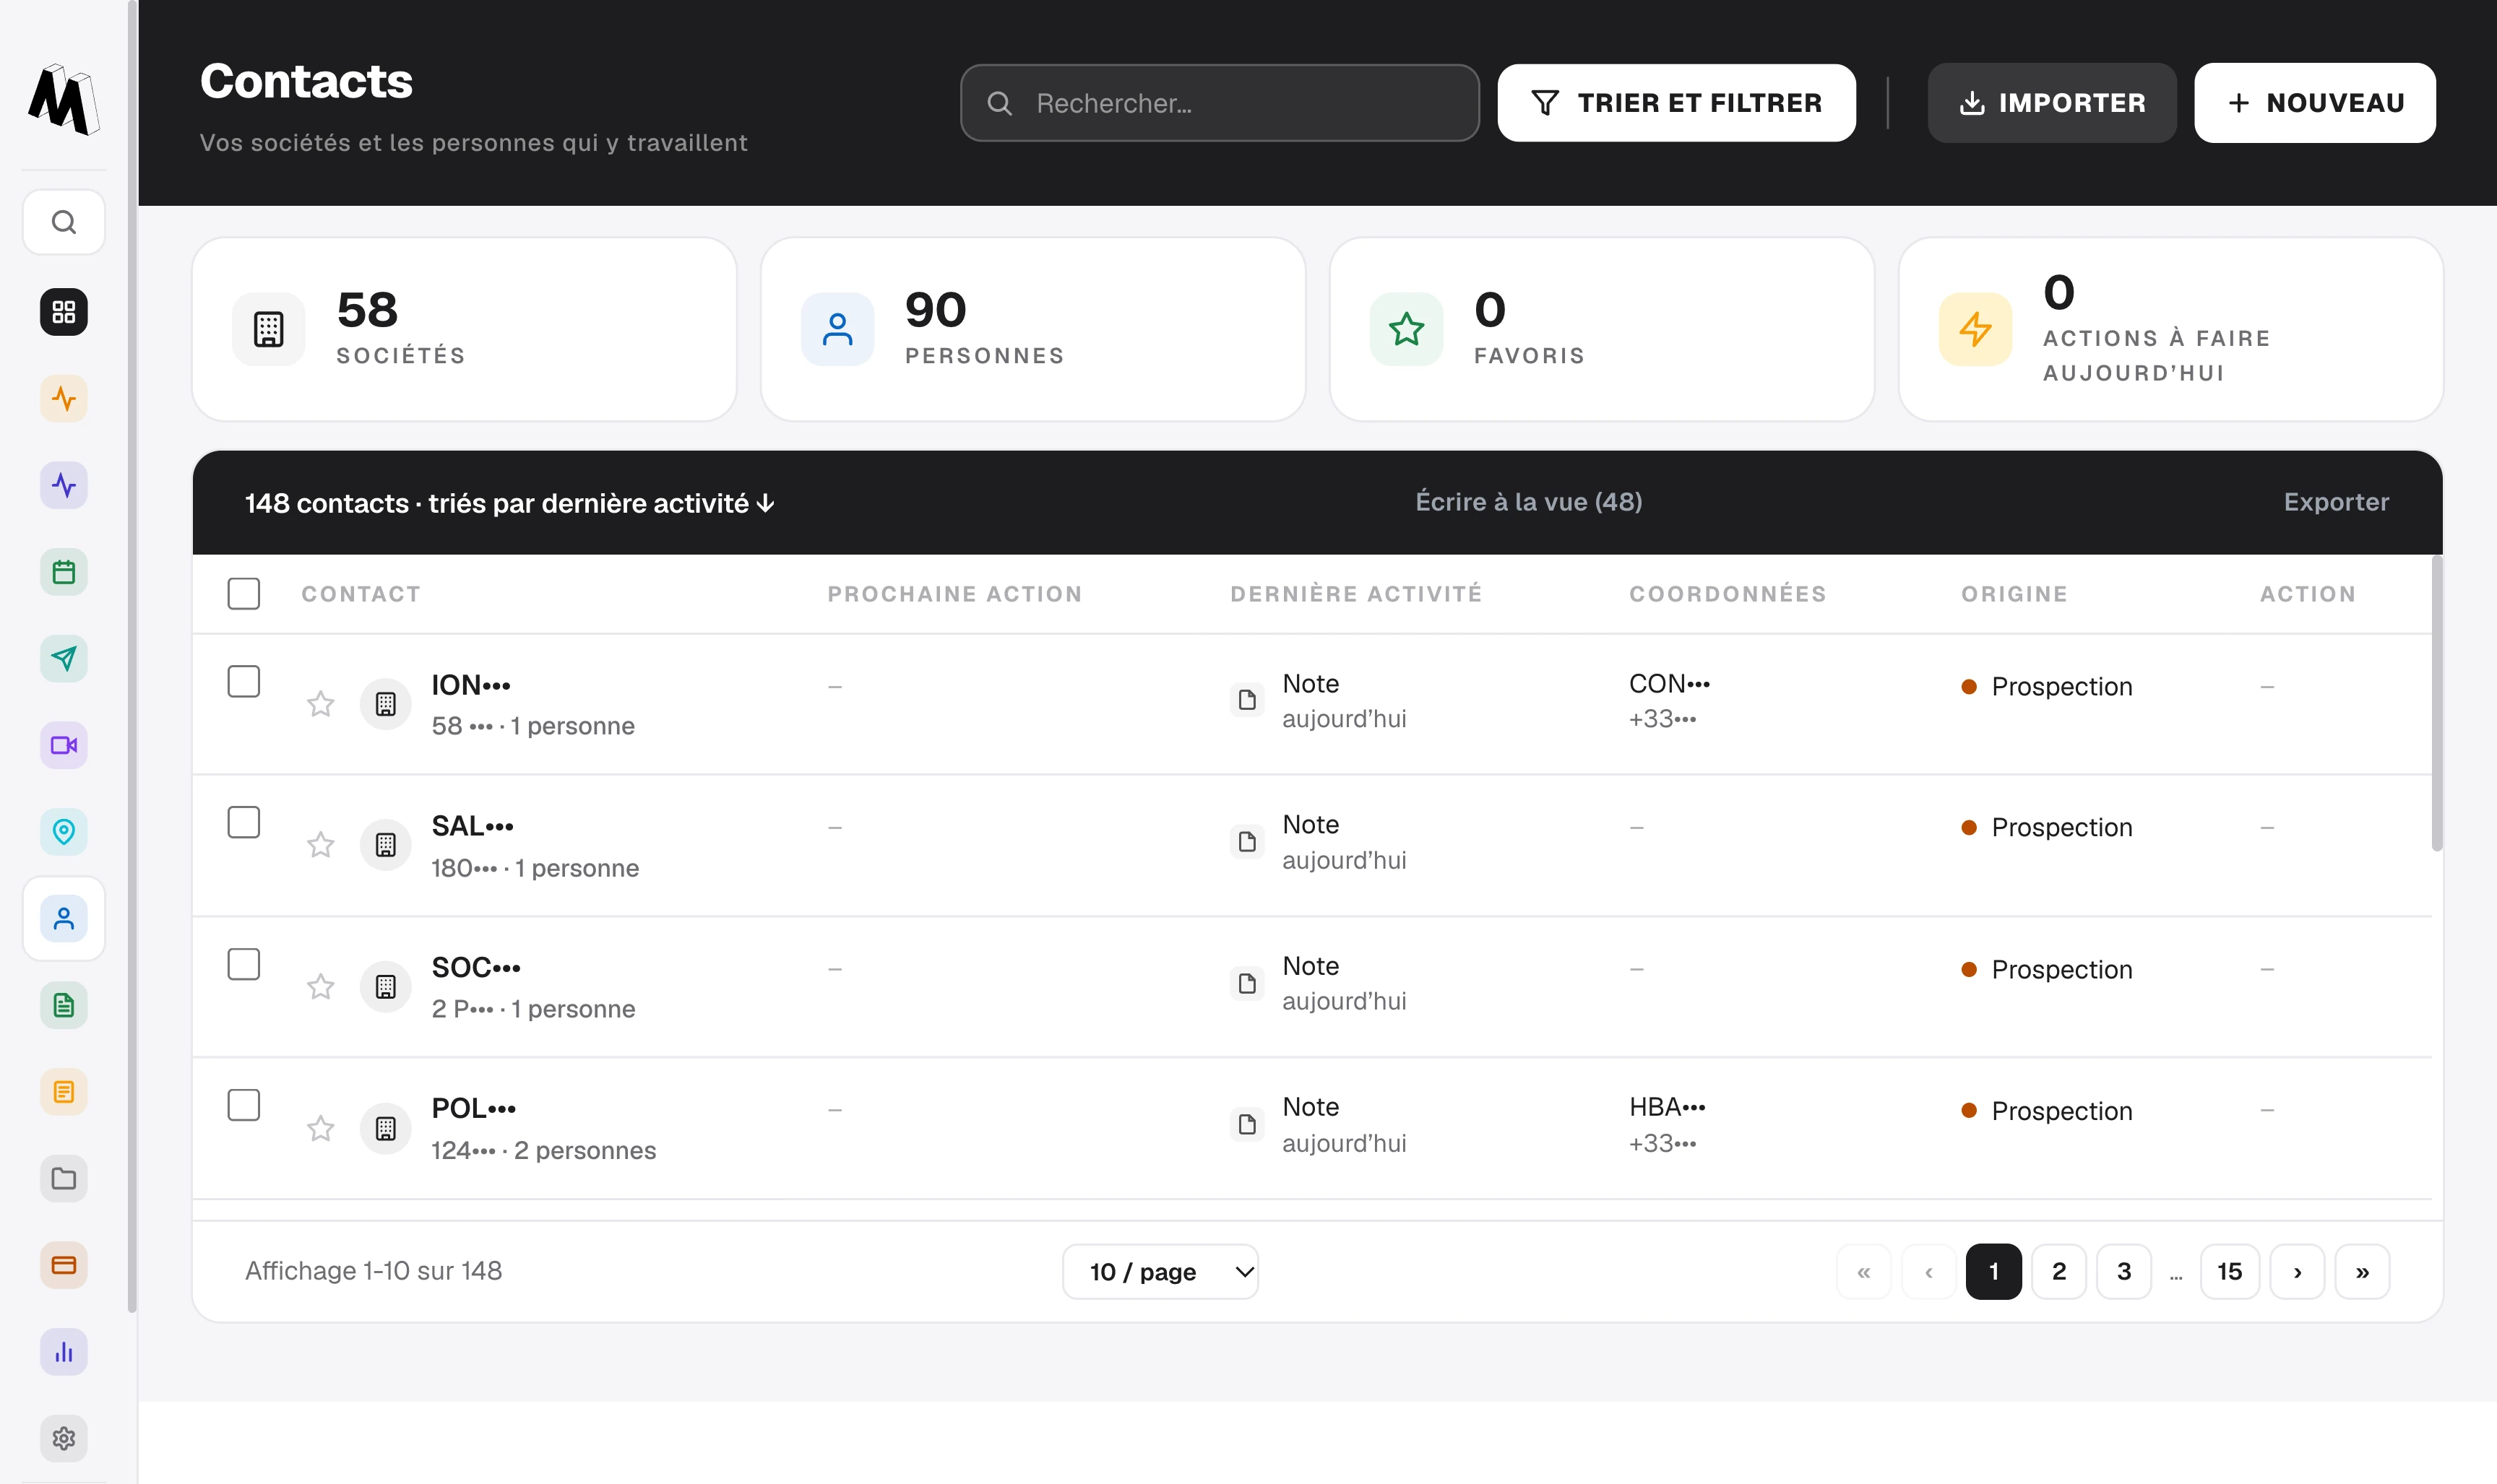Jump to last page with double chevron
This screenshot has height=1484, width=2497.
coord(2362,1271)
